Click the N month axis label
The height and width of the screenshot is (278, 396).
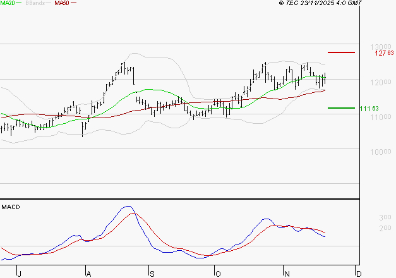pyautogui.click(x=287, y=274)
